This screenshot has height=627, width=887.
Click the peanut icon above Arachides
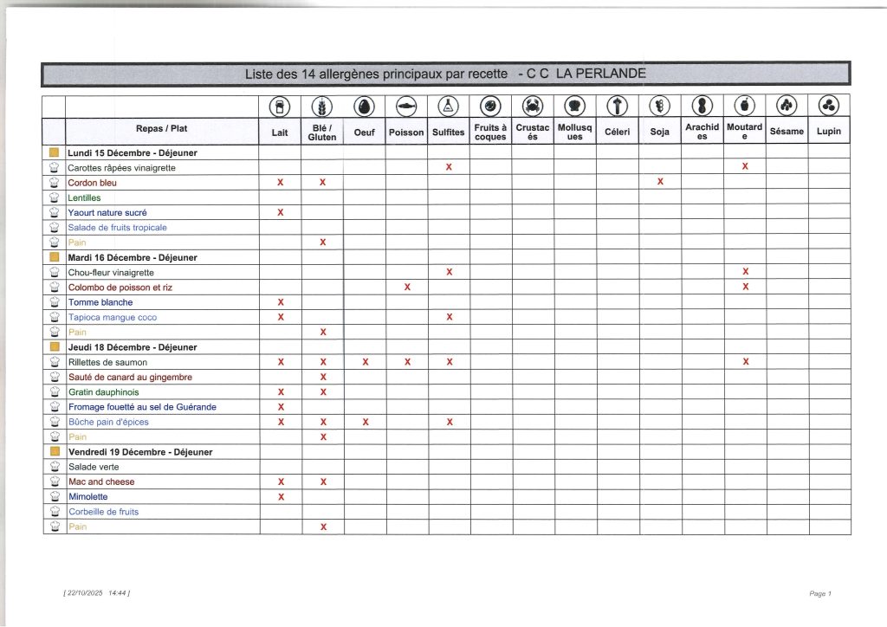click(702, 106)
